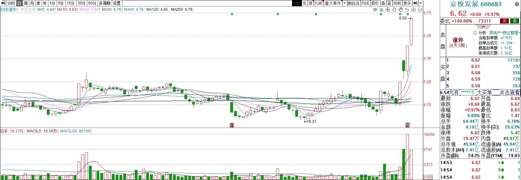
Task: Click the 点击查看 link
Action: pos(509,92)
